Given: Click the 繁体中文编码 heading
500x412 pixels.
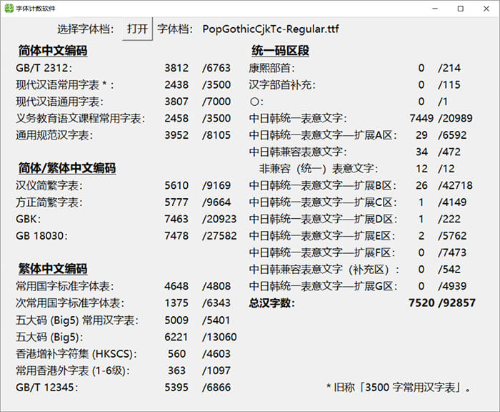Looking at the screenshot, I should point(53,269).
